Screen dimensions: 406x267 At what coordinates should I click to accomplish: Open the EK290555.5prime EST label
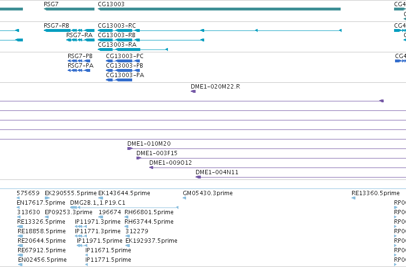pyautogui.click(x=71, y=193)
